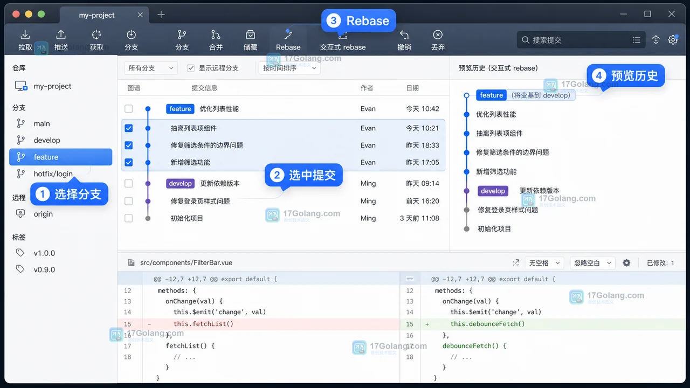Open the 所有分支 dropdown
This screenshot has height=388, width=690.
pyautogui.click(x=150, y=68)
